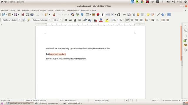Select the Insert Line tool
188x105 pixels.
(x=158, y=15)
